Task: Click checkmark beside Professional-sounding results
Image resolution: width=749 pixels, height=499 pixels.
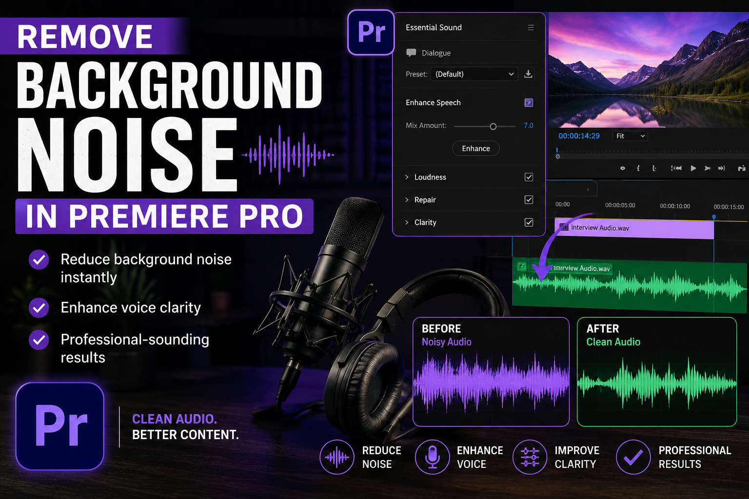Action: (39, 340)
